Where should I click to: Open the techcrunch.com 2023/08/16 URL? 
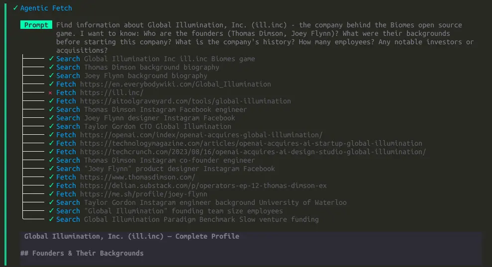(x=253, y=152)
